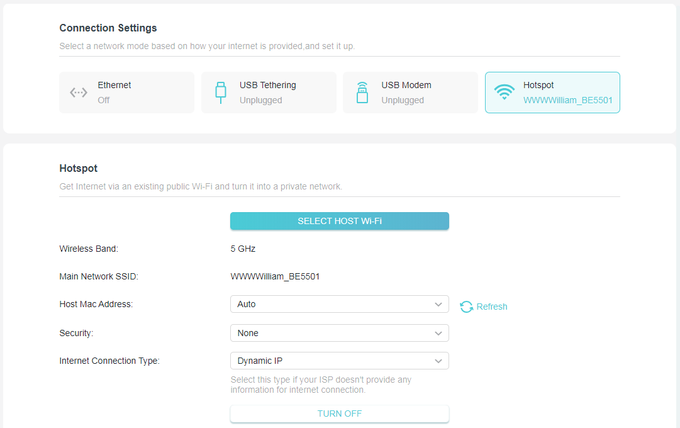The height and width of the screenshot is (428, 680).
Task: Click the circular arrows refresh icon
Action: (x=466, y=307)
